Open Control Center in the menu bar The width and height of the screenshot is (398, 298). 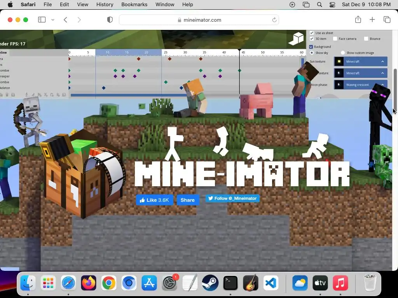point(332,5)
